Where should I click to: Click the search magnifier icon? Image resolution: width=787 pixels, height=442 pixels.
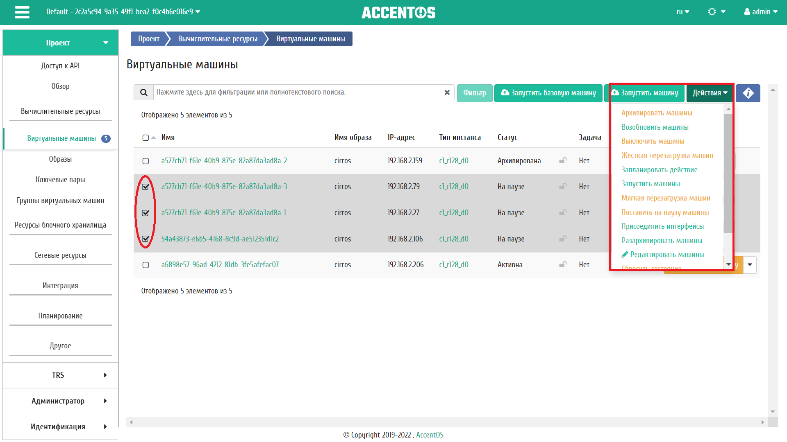pyautogui.click(x=143, y=92)
